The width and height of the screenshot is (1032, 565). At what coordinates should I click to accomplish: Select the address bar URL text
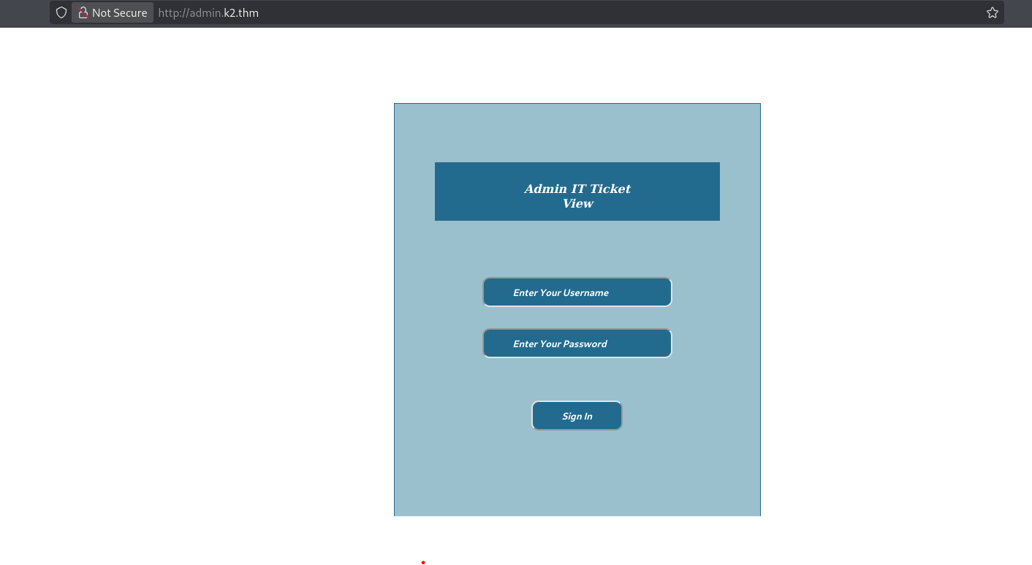(x=208, y=12)
